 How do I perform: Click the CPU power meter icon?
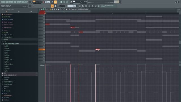coord(71,2)
